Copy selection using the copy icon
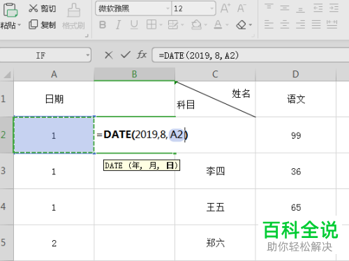349x261 pixels. point(34,24)
